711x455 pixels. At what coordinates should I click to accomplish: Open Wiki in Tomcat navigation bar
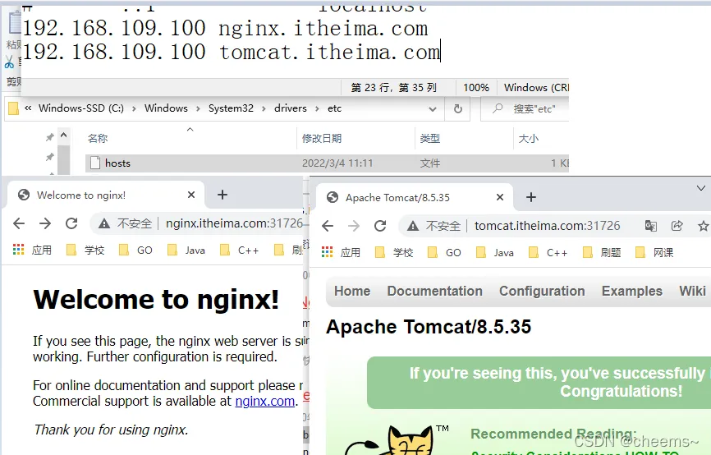tap(692, 292)
